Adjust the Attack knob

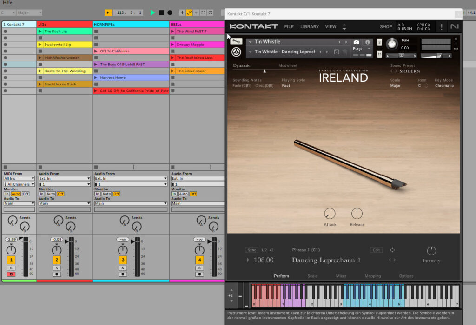point(330,214)
